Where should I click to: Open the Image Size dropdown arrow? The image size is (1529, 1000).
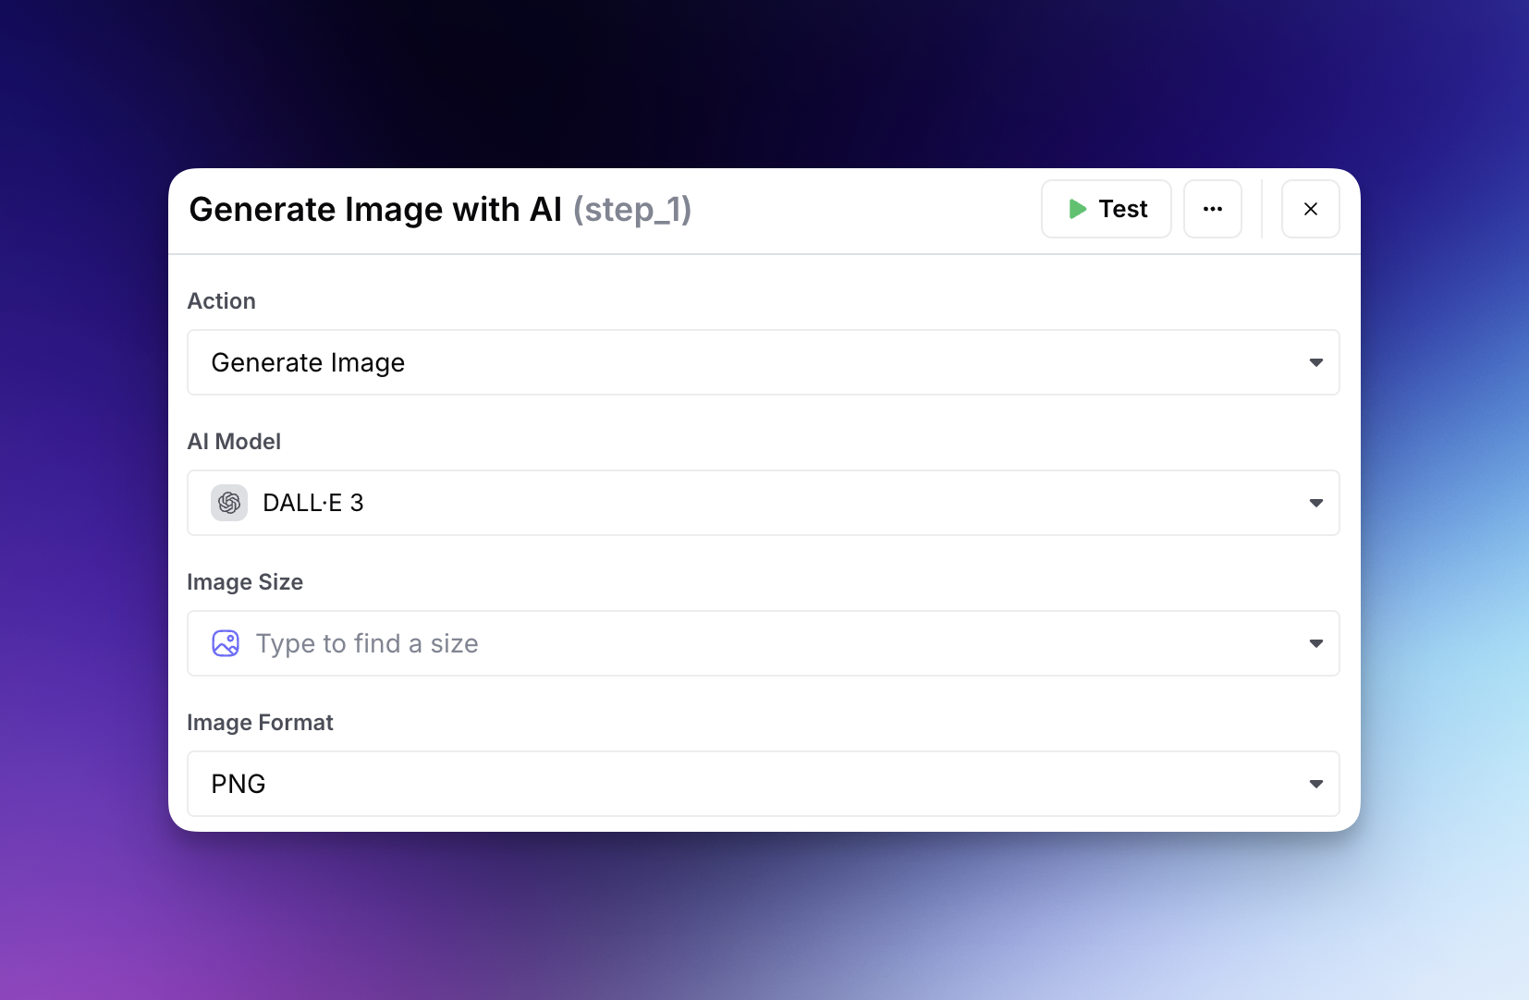coord(1315,643)
